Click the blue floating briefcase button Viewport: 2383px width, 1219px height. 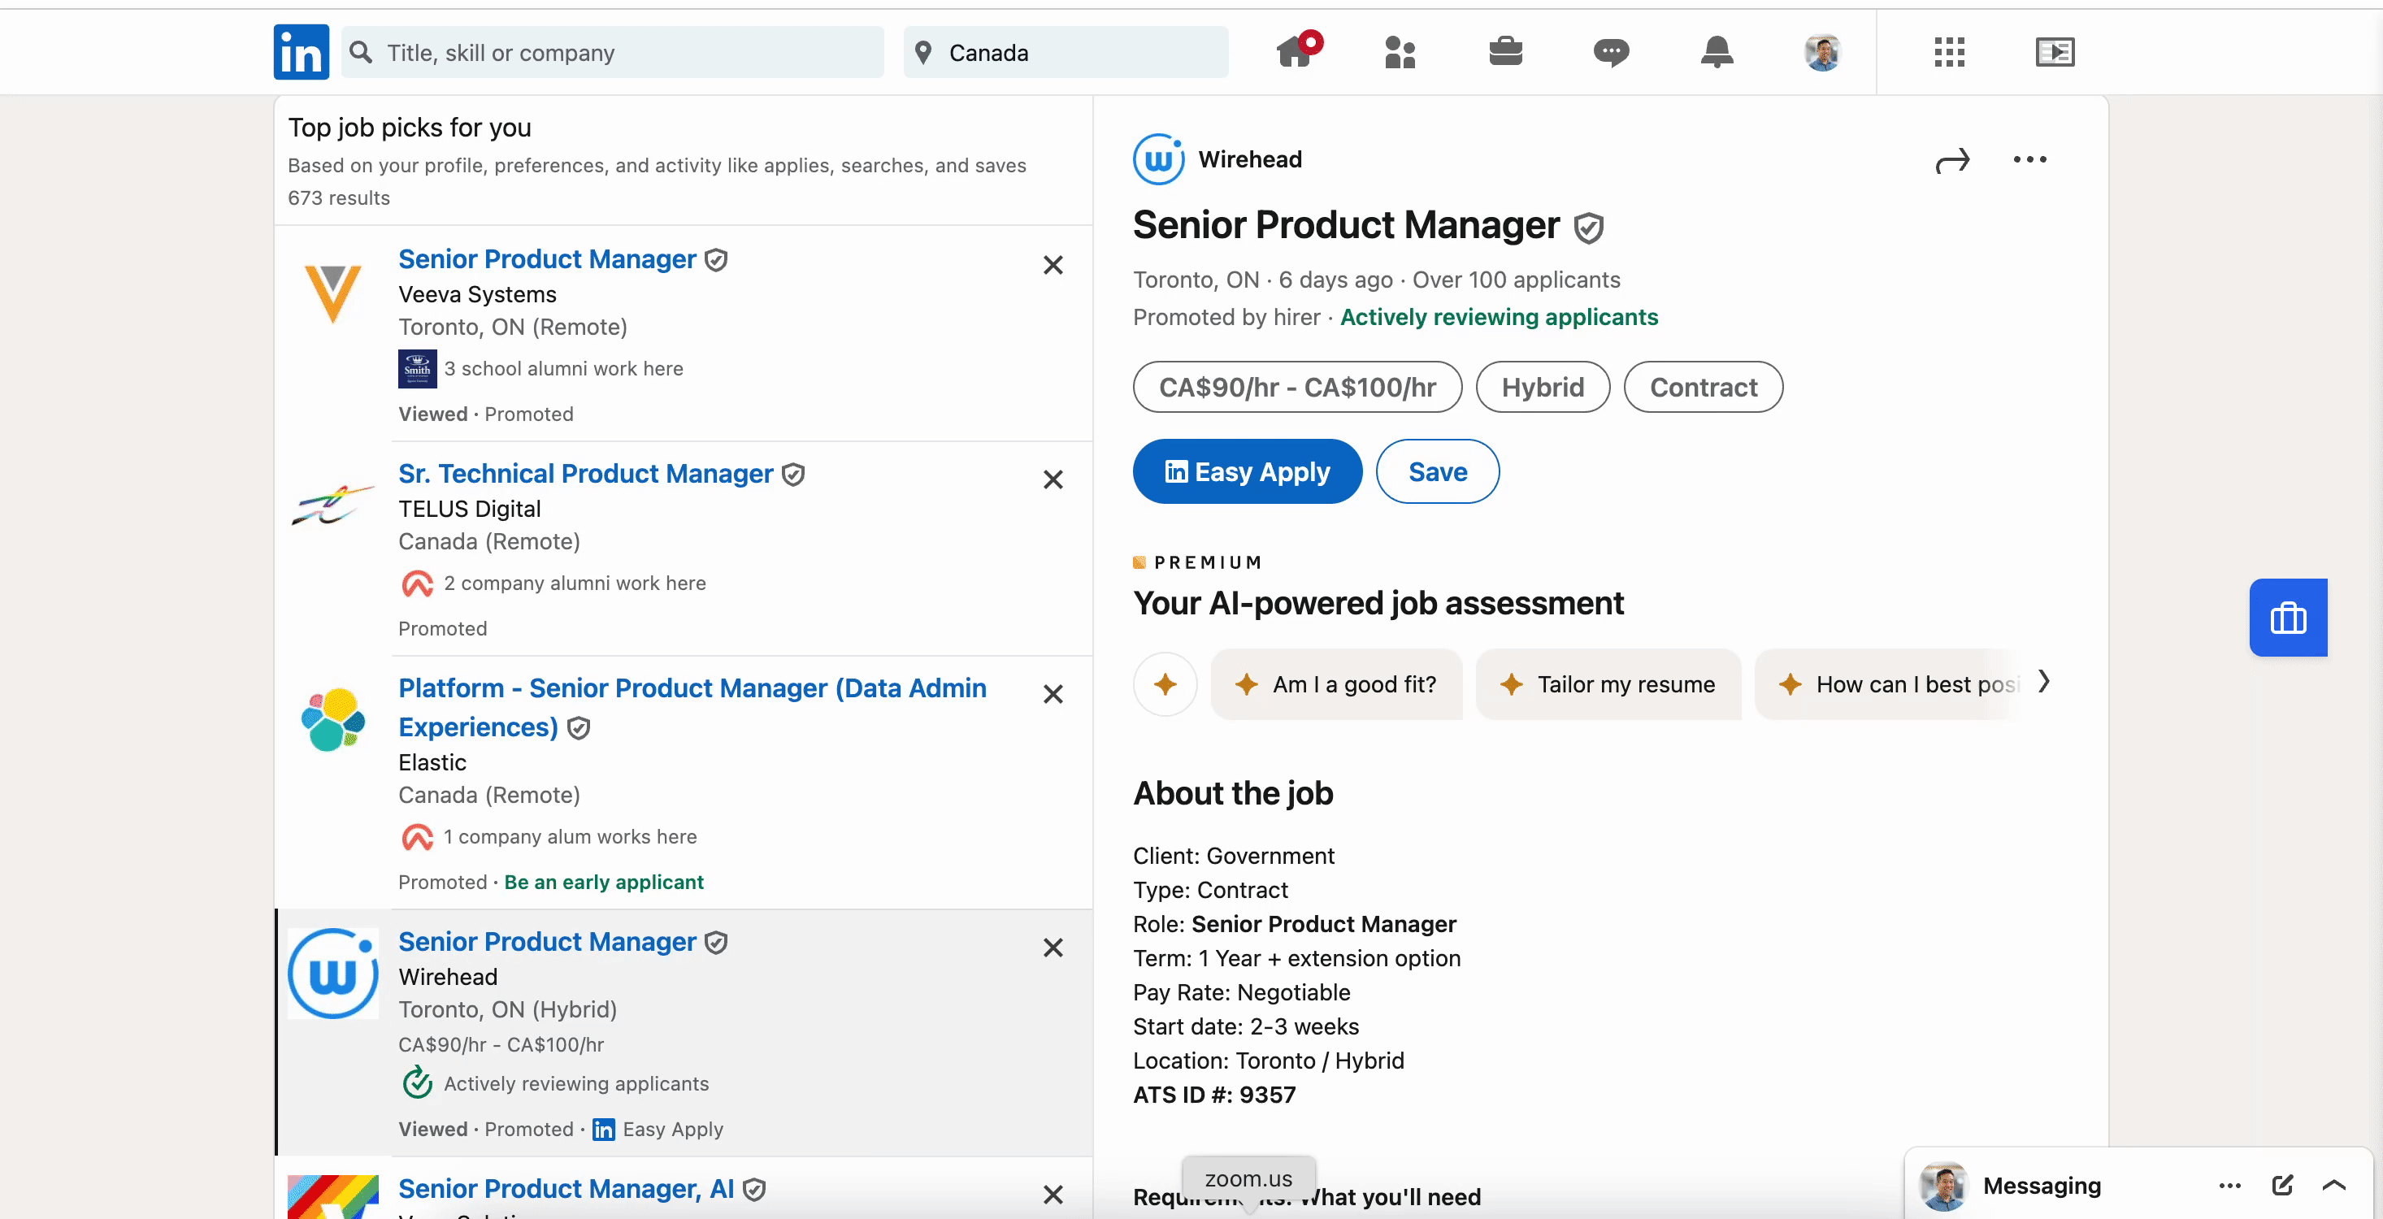click(x=2288, y=618)
